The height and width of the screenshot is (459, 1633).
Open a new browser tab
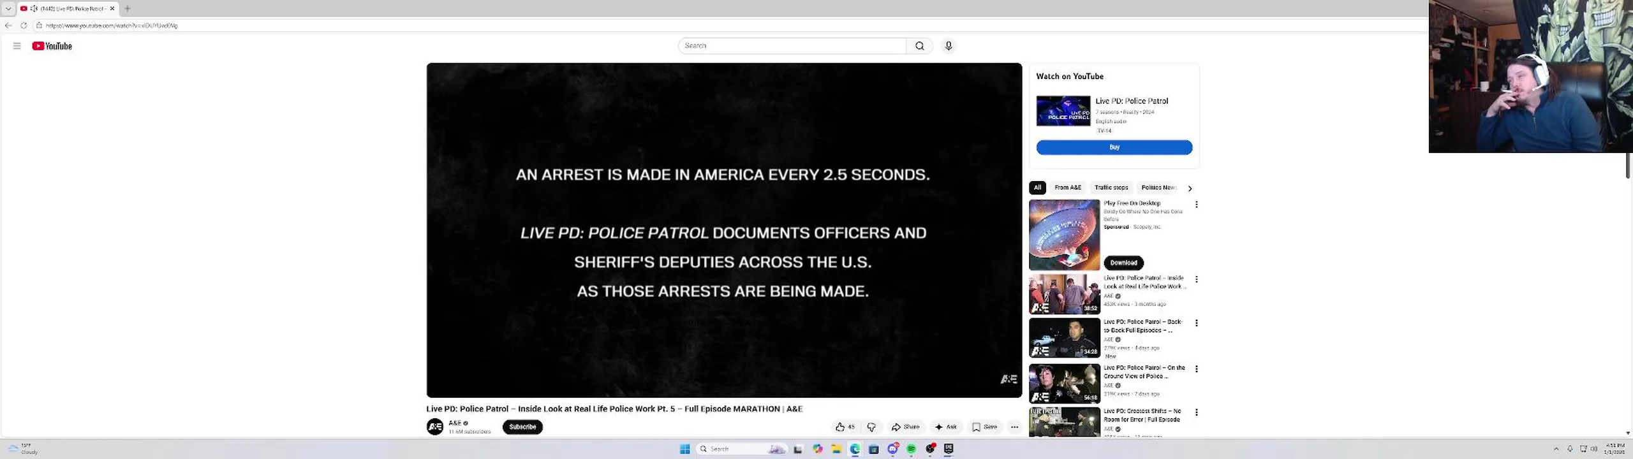click(128, 8)
